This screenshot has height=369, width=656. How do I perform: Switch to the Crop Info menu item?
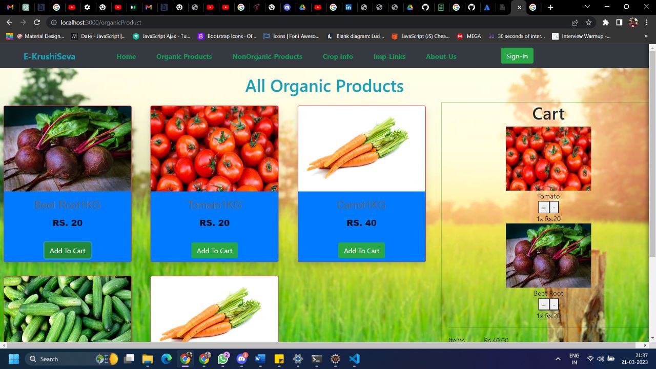pyautogui.click(x=338, y=56)
